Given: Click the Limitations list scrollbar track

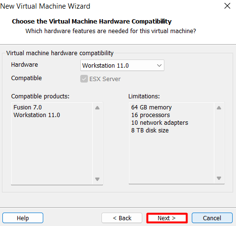Looking at the screenshot, I should (x=219, y=143).
